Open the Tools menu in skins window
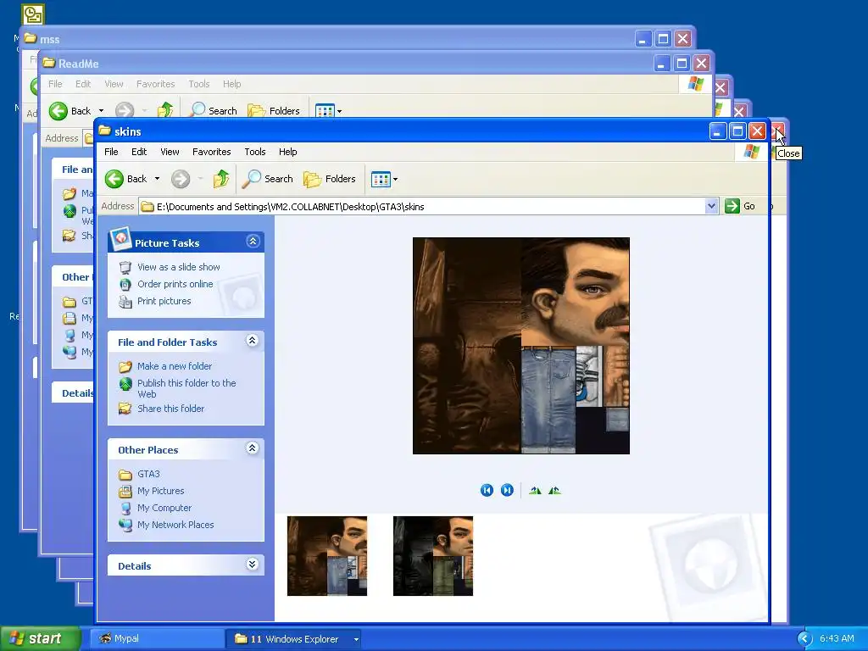 click(x=254, y=152)
